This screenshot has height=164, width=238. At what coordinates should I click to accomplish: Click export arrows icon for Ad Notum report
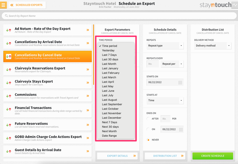9,30
